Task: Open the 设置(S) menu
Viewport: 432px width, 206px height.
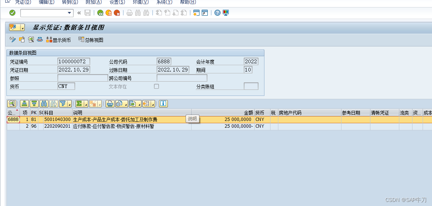Action: tap(117, 2)
